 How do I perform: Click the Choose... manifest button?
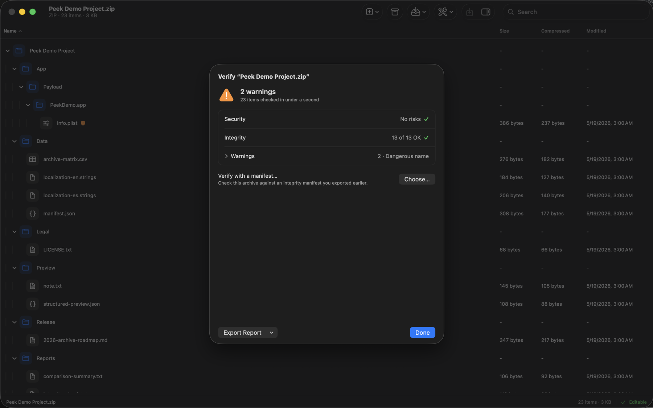click(417, 179)
